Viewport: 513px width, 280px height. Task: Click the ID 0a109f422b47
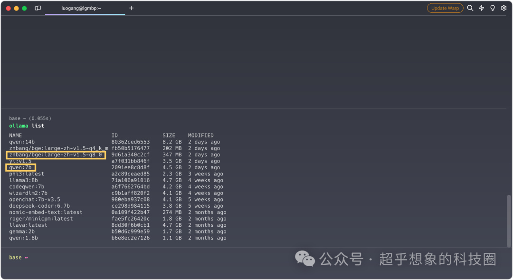pos(131,212)
